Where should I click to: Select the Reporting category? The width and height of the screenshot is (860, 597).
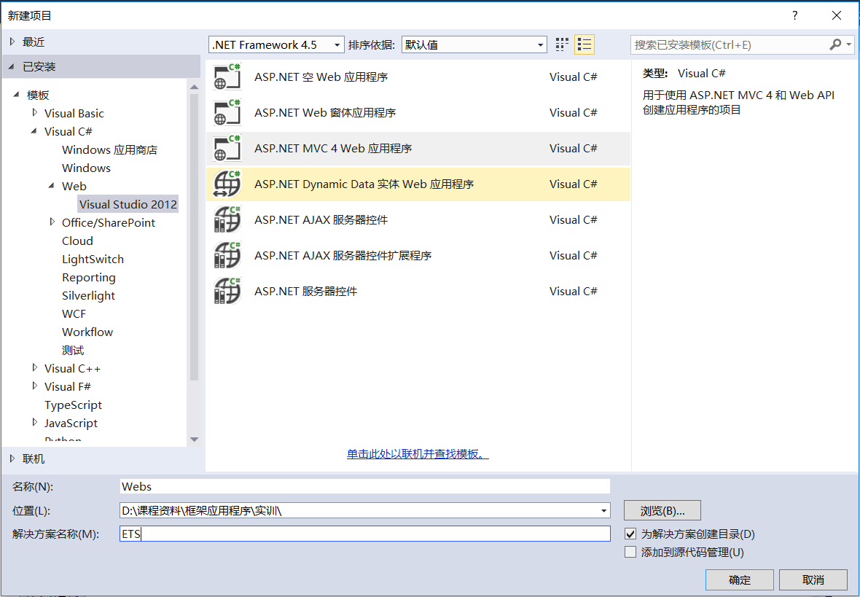click(89, 277)
